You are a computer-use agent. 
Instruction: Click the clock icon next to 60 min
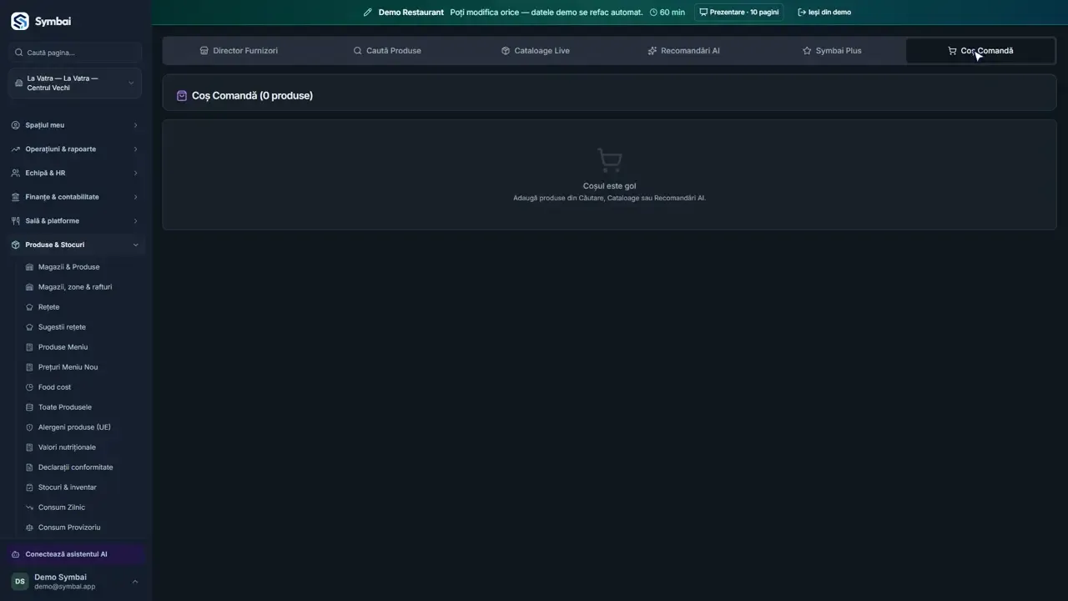653,13
